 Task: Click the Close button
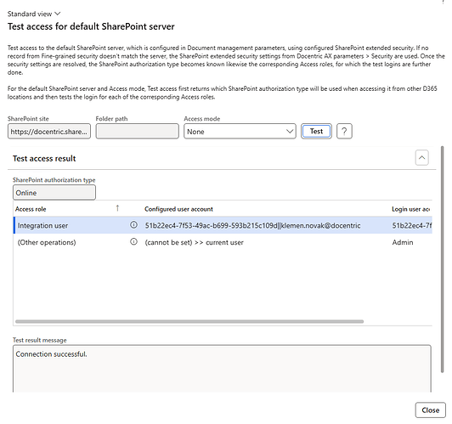[431, 410]
